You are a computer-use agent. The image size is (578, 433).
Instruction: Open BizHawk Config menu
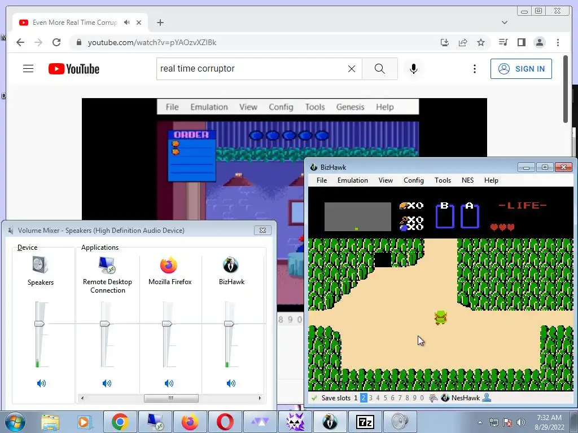coord(414,180)
